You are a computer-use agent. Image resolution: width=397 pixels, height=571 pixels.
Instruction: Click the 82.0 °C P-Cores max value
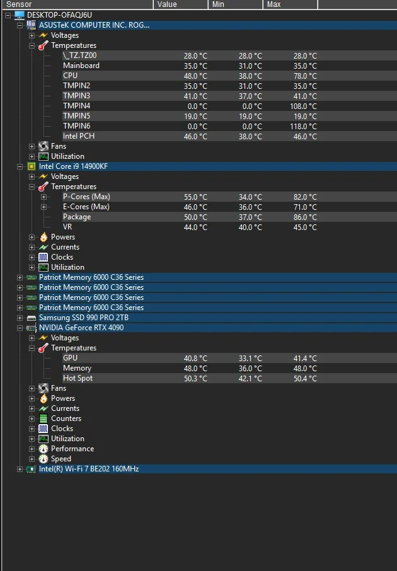tap(305, 197)
